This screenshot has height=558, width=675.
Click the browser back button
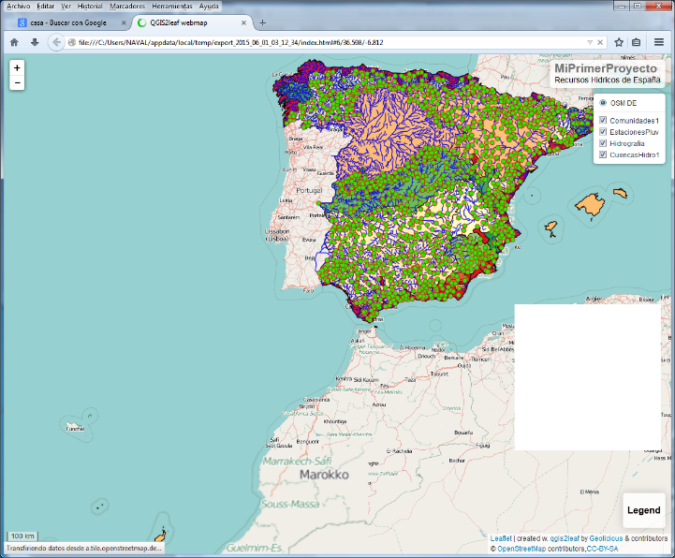(x=56, y=42)
